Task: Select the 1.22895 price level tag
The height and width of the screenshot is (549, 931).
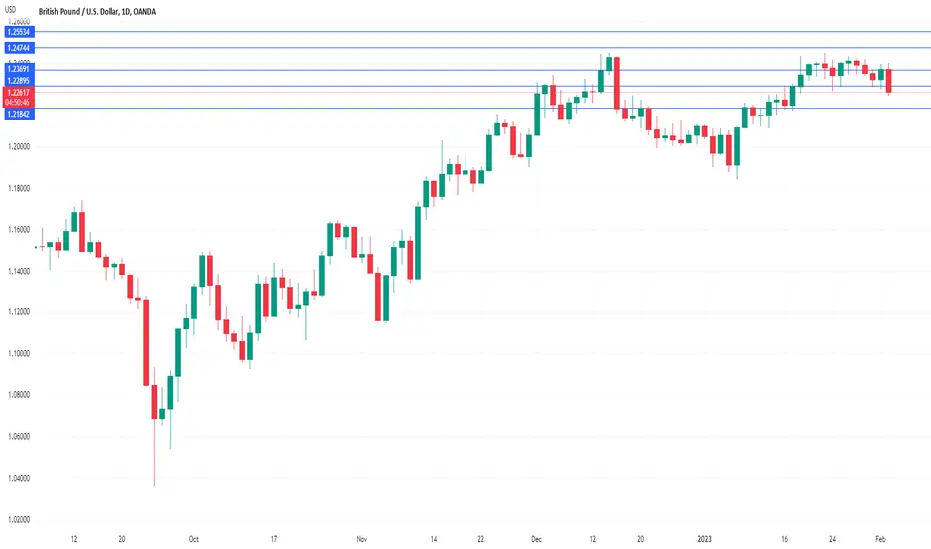Action: pyautogui.click(x=19, y=80)
